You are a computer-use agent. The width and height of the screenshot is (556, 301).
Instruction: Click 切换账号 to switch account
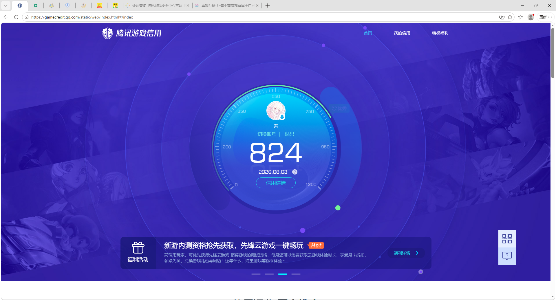pyautogui.click(x=267, y=134)
